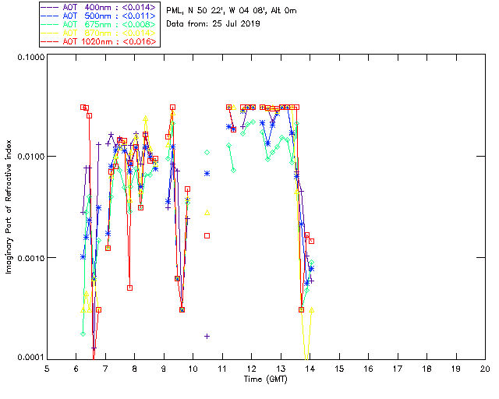The width and height of the screenshot is (499, 399).
Task: Click the isolated black plus marker near 10.5
Action: (x=207, y=336)
